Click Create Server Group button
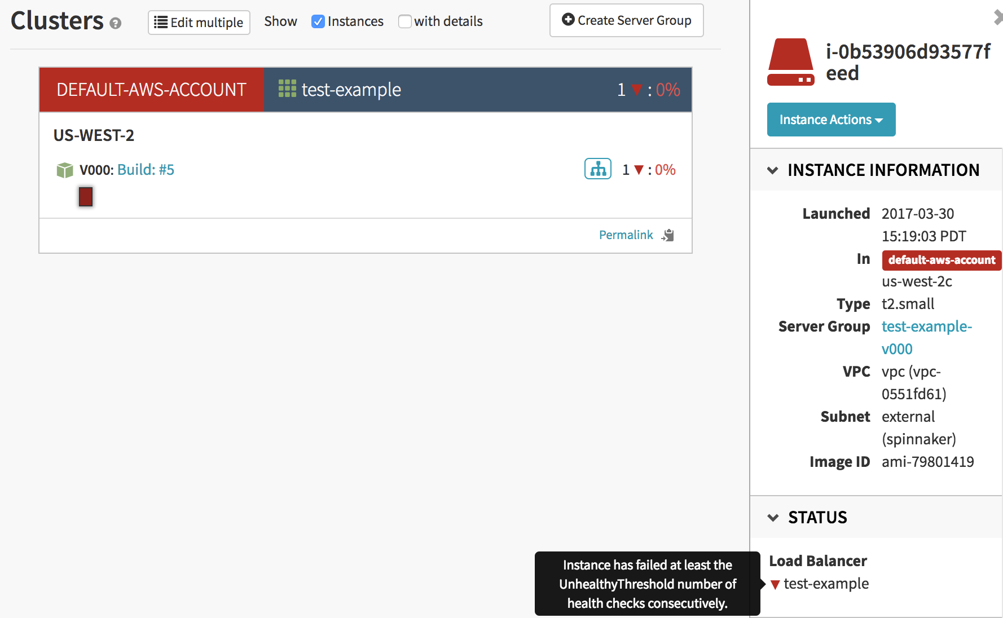The width and height of the screenshot is (1003, 618). click(x=626, y=20)
